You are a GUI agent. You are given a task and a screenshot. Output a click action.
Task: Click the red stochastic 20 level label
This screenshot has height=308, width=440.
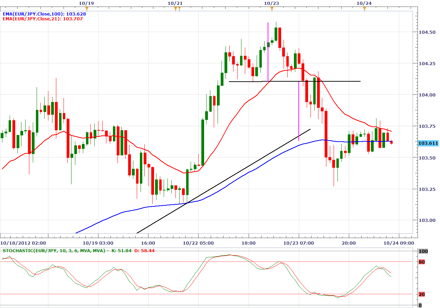422,294
